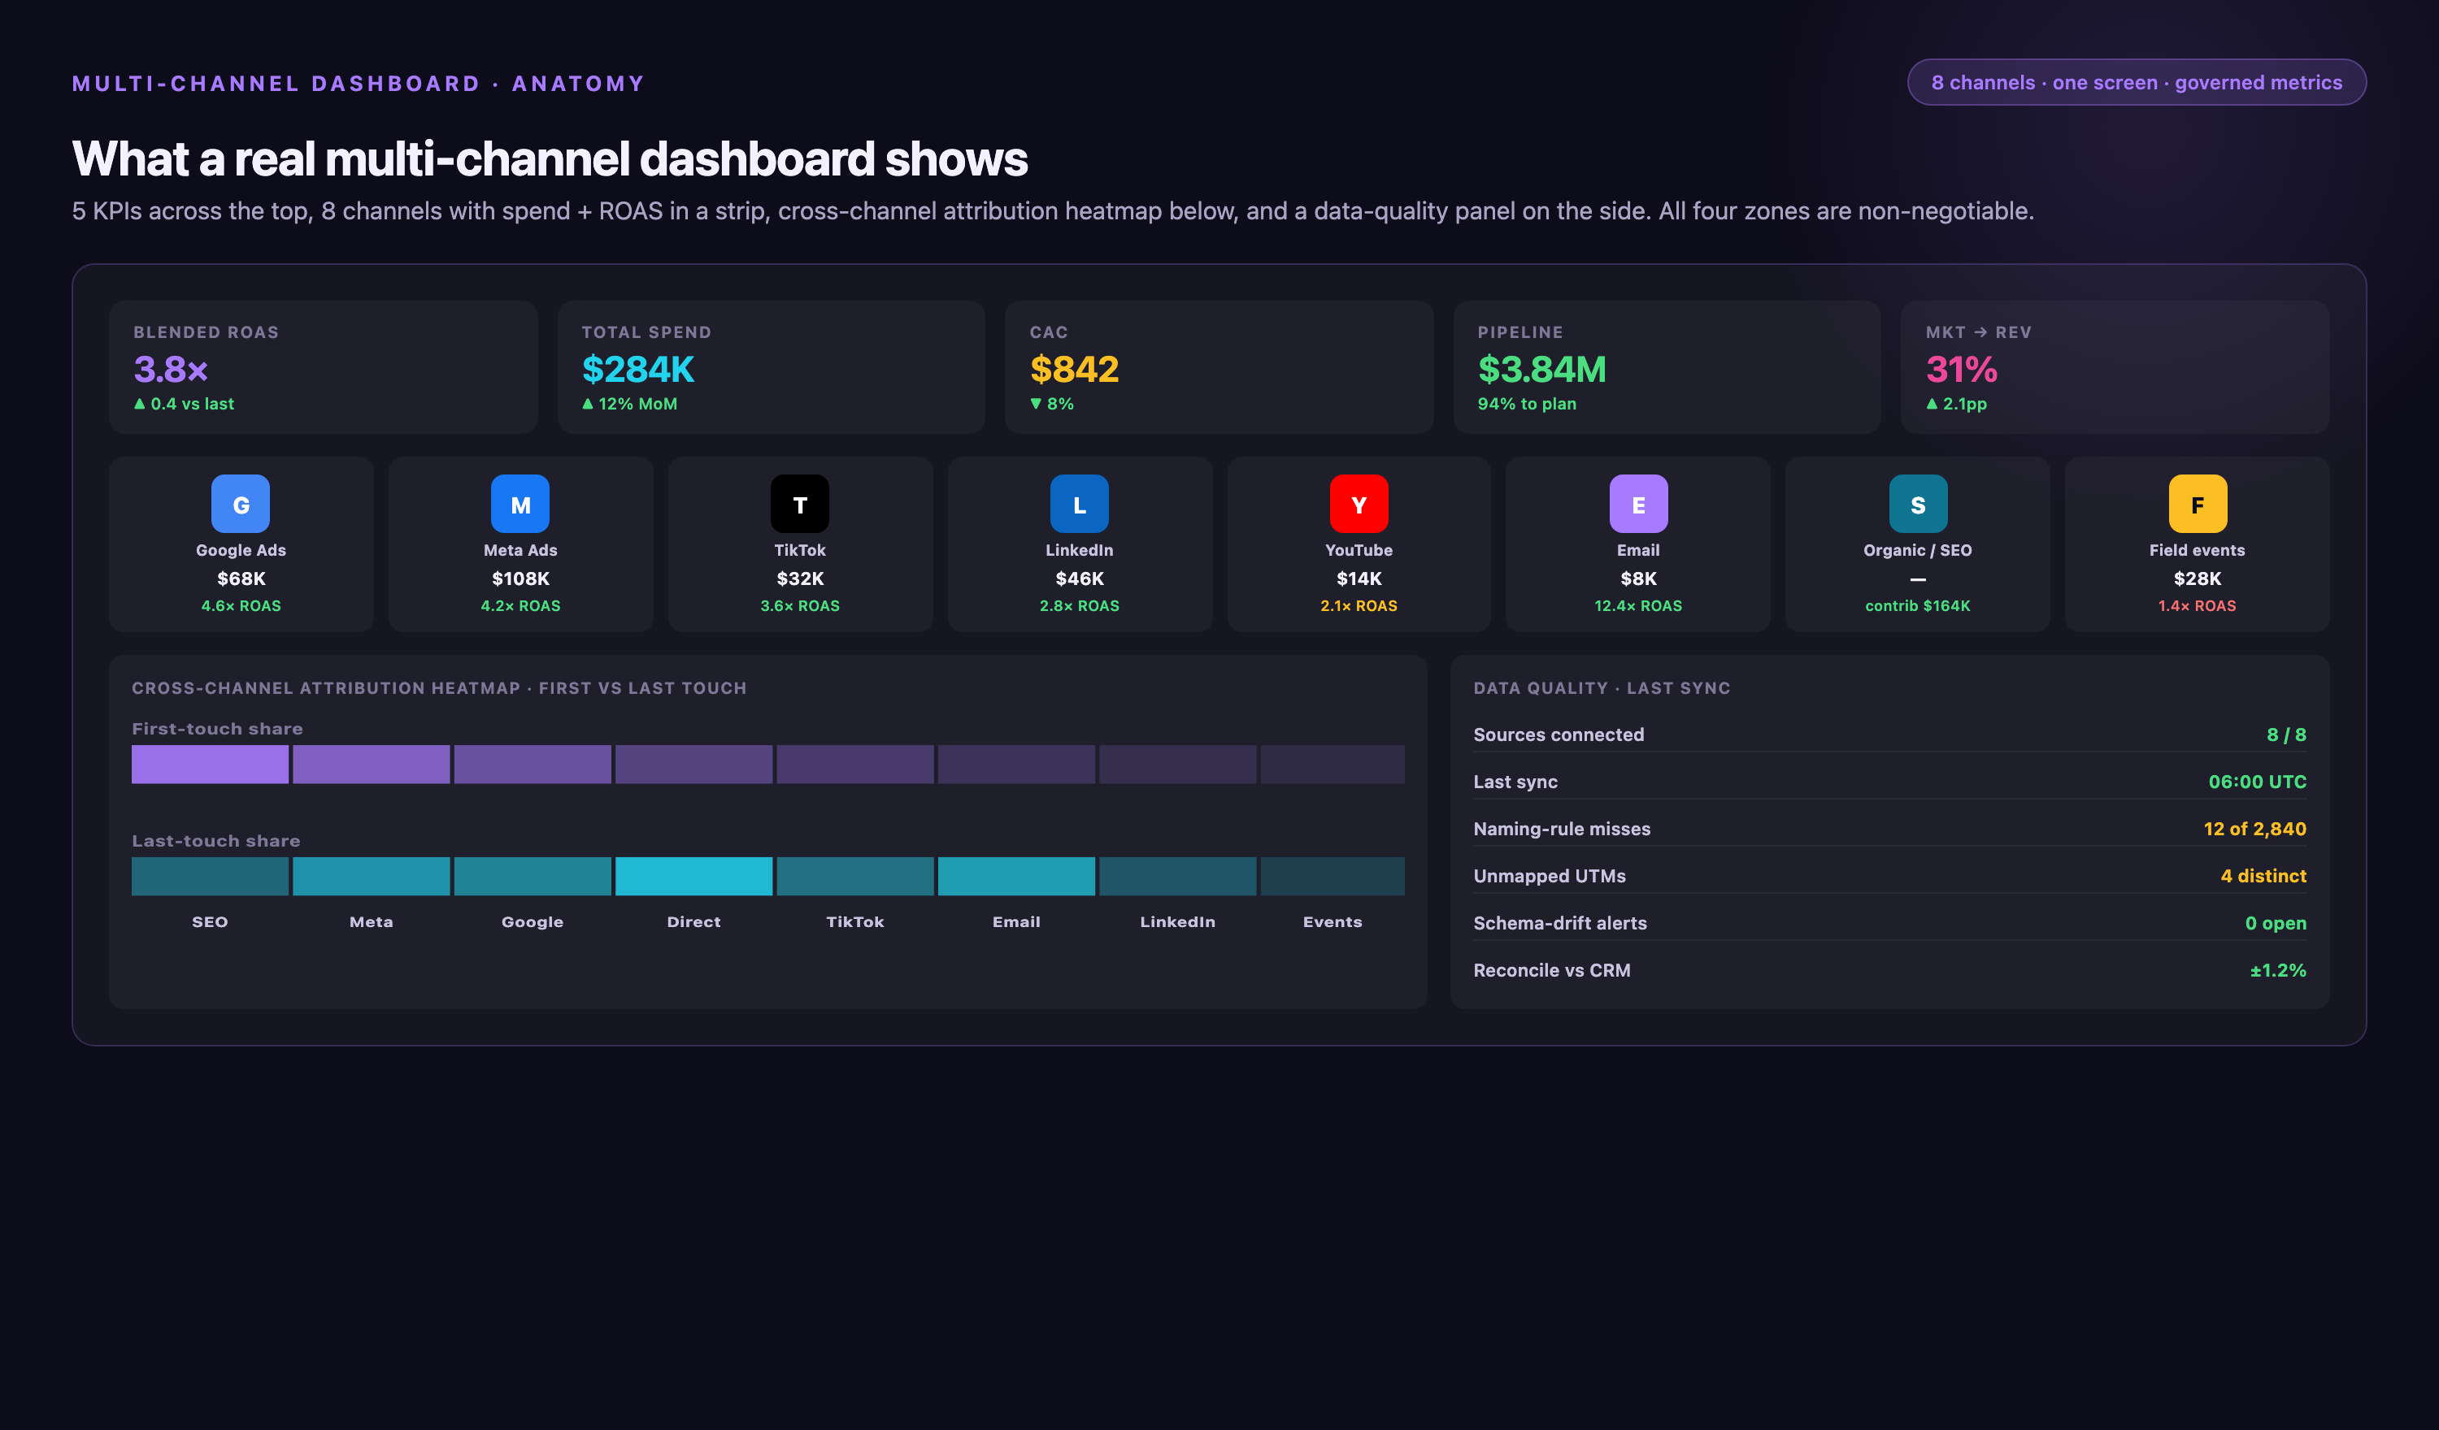Click the Last-touch share label
The height and width of the screenshot is (1430, 2439).
215,841
